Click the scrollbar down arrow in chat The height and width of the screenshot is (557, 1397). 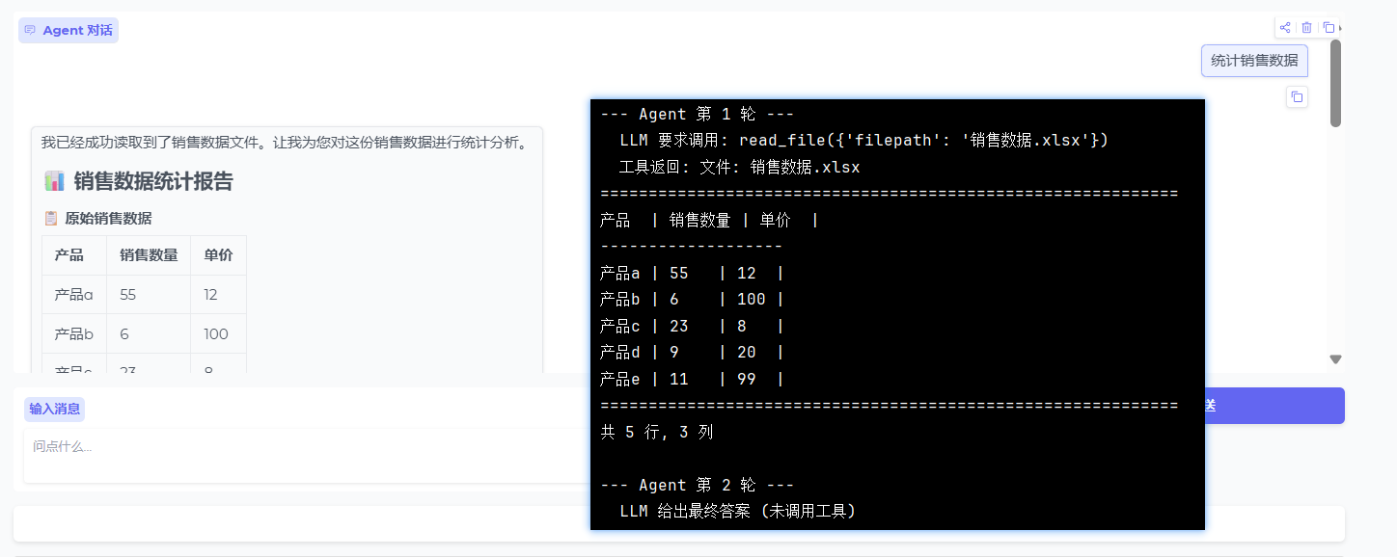[x=1335, y=359]
